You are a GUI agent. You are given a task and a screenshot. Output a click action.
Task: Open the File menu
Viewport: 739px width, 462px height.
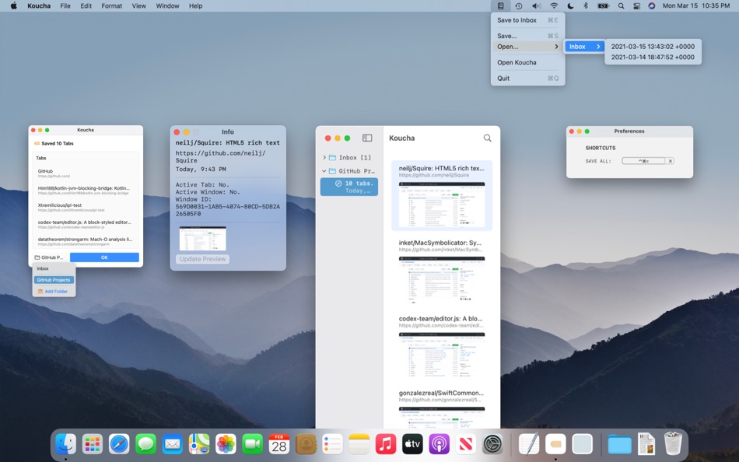pos(65,6)
